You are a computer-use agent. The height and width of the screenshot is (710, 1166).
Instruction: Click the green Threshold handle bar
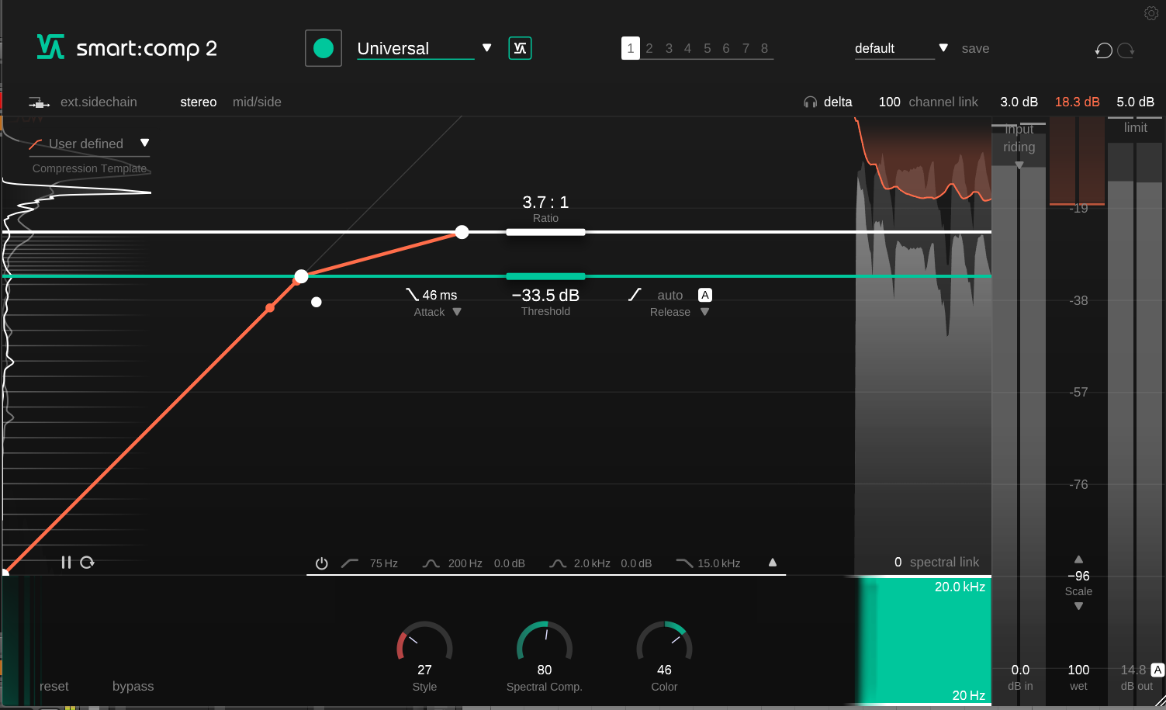(x=545, y=276)
